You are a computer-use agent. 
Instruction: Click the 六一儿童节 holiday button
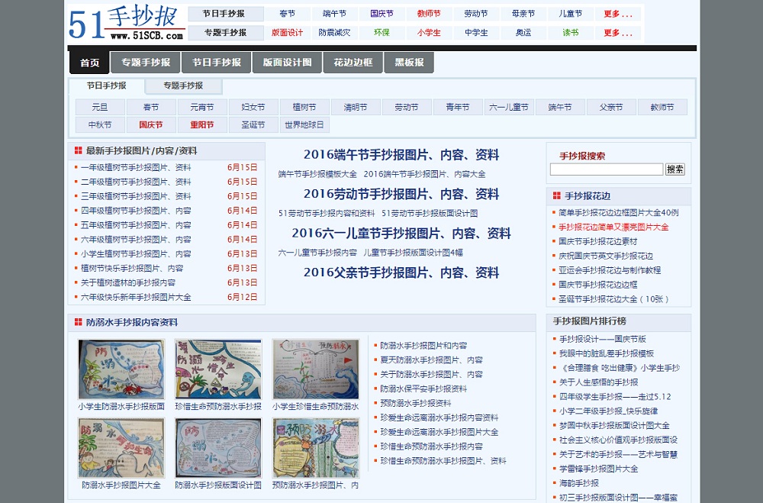tap(508, 107)
